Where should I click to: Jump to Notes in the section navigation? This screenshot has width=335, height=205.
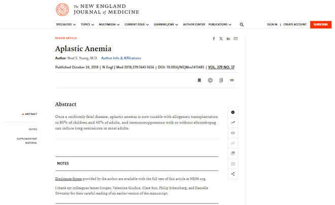tap(33, 129)
